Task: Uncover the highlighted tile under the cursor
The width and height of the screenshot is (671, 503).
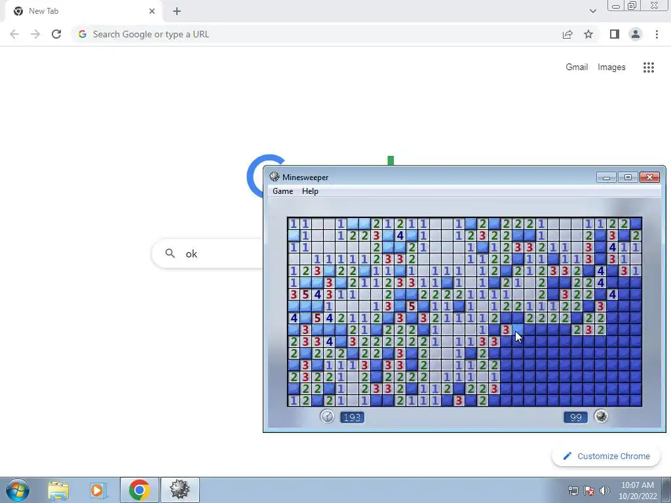Action: [x=518, y=329]
